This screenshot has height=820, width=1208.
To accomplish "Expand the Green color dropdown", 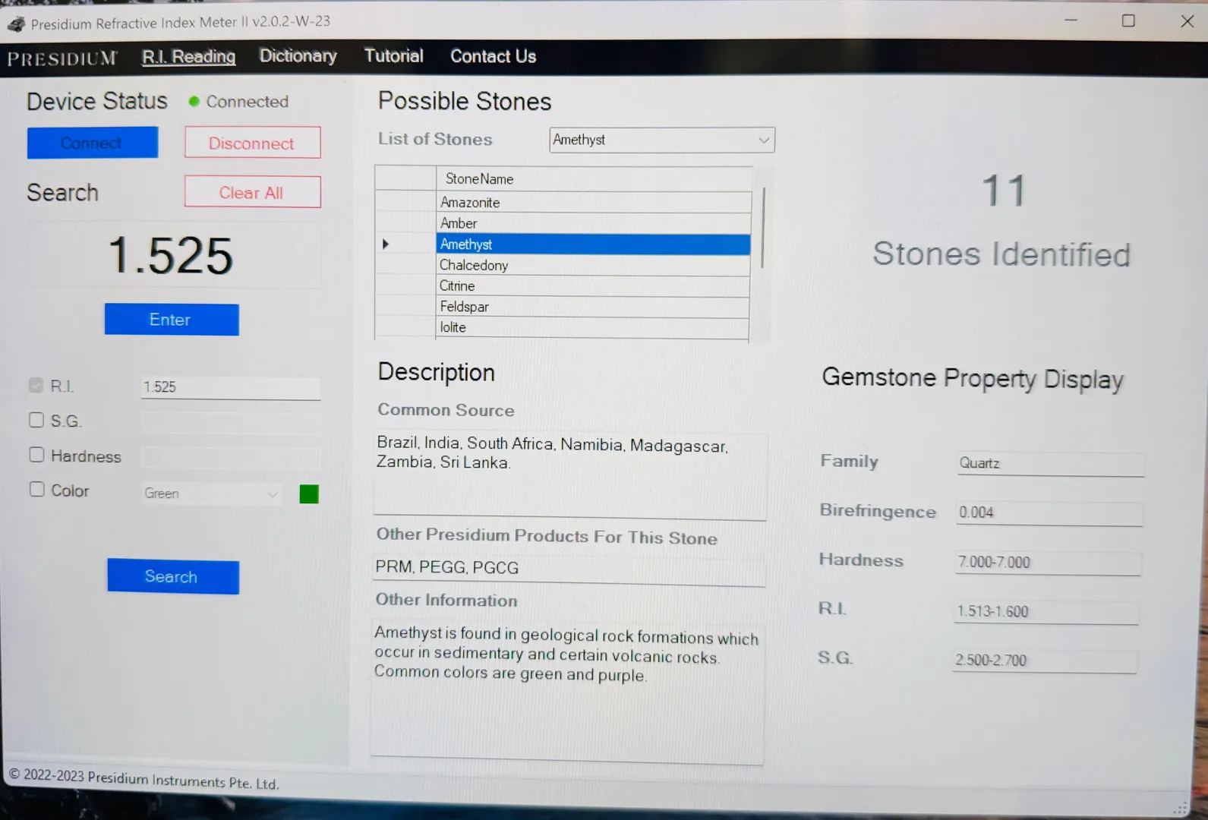I will click(x=272, y=494).
